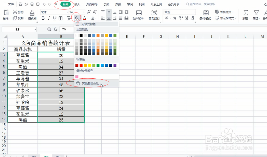Switch to the 页面布局 tab
Image resolution: width=267 pixels, height=157 pixels.
tap(92, 4)
